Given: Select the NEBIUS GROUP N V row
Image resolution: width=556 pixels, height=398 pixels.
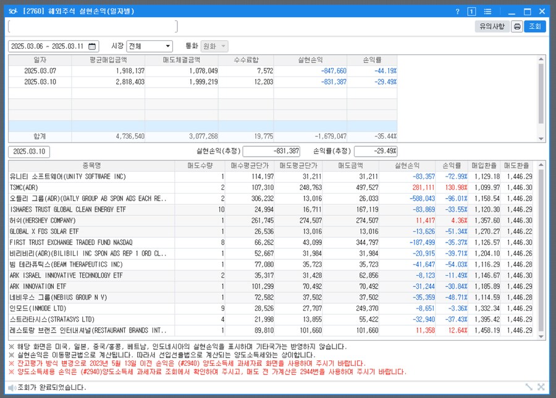Looking at the screenshot, I should click(x=271, y=297).
